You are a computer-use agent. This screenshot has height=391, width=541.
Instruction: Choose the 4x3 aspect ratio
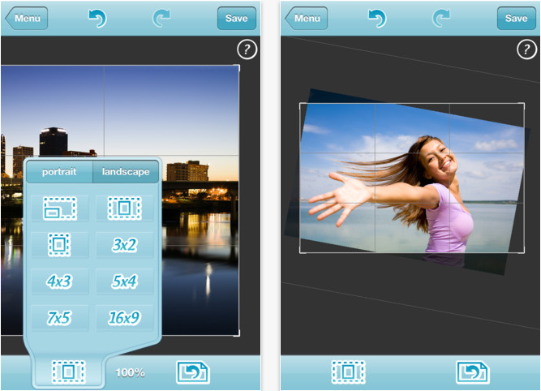pos(60,281)
